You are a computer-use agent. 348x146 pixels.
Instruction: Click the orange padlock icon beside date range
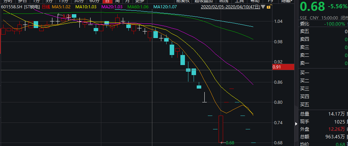click(x=269, y=7)
